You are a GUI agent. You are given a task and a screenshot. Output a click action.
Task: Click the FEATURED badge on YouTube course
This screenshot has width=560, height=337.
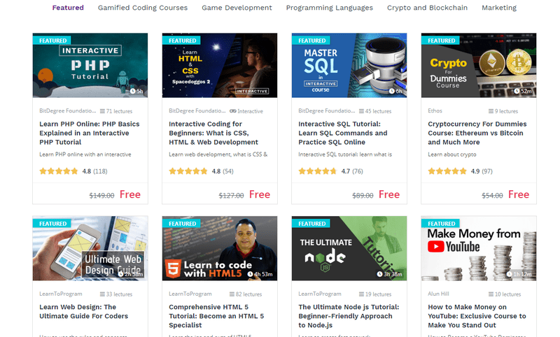coord(441,223)
